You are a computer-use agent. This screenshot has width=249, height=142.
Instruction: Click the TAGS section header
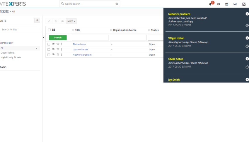pos(3,67)
